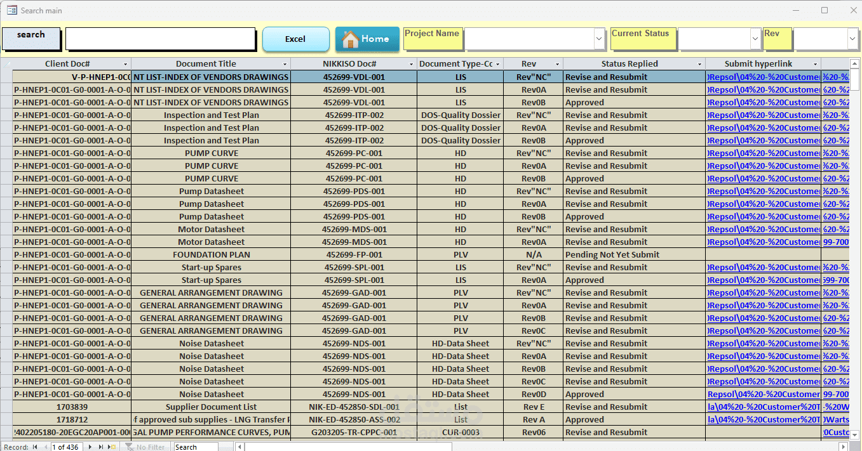
Task: Open Status Replied column filter arrow
Action: tap(699, 64)
